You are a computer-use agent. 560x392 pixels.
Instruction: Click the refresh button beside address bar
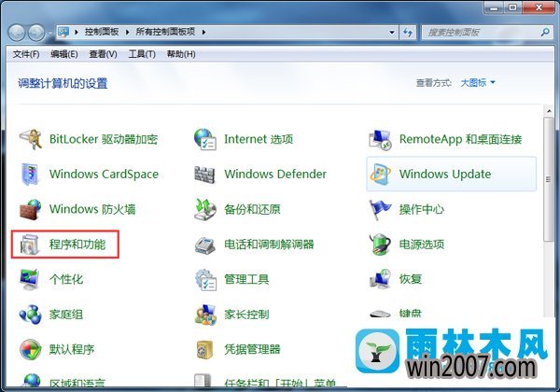coord(408,33)
